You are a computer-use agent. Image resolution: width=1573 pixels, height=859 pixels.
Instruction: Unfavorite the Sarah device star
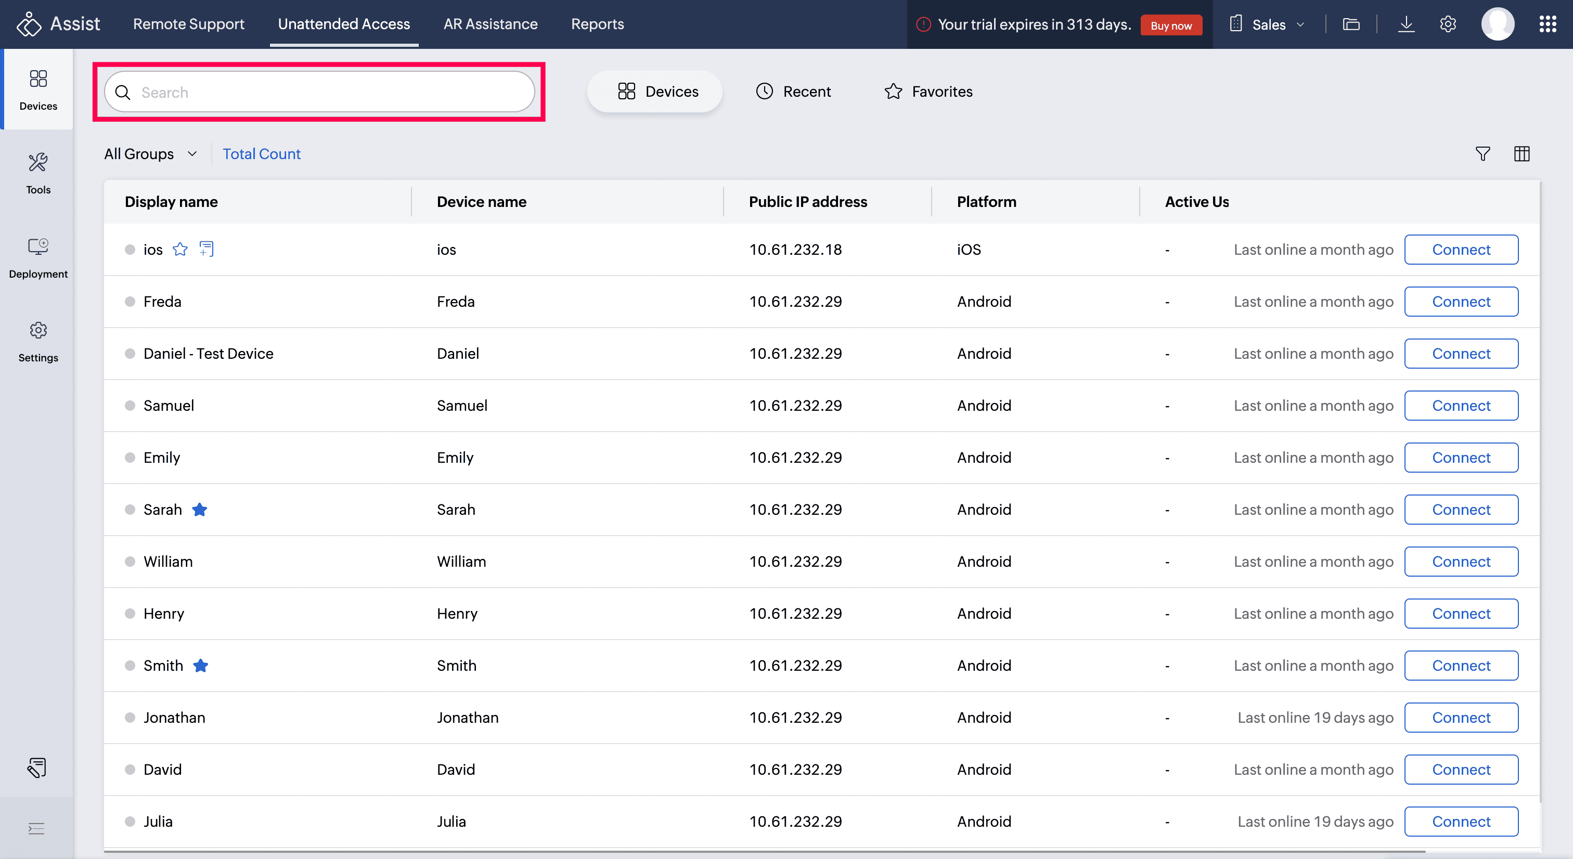pyautogui.click(x=200, y=509)
